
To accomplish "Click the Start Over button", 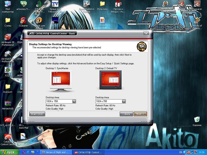I will coord(37,114).
